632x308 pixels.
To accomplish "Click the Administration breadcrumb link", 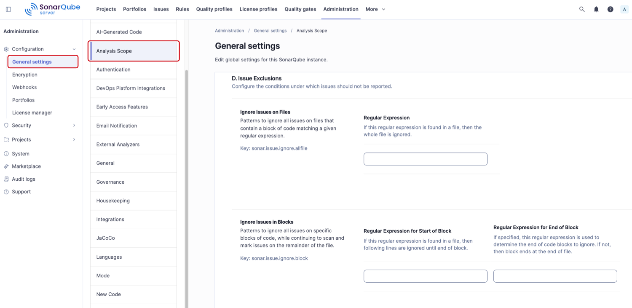I will pos(230,31).
